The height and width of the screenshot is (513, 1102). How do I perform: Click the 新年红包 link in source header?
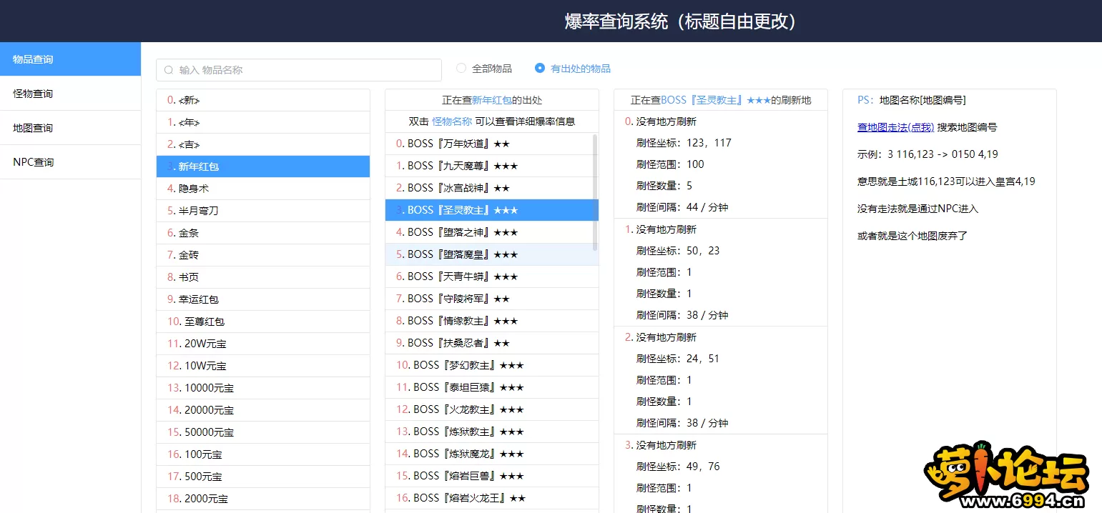pos(491,100)
